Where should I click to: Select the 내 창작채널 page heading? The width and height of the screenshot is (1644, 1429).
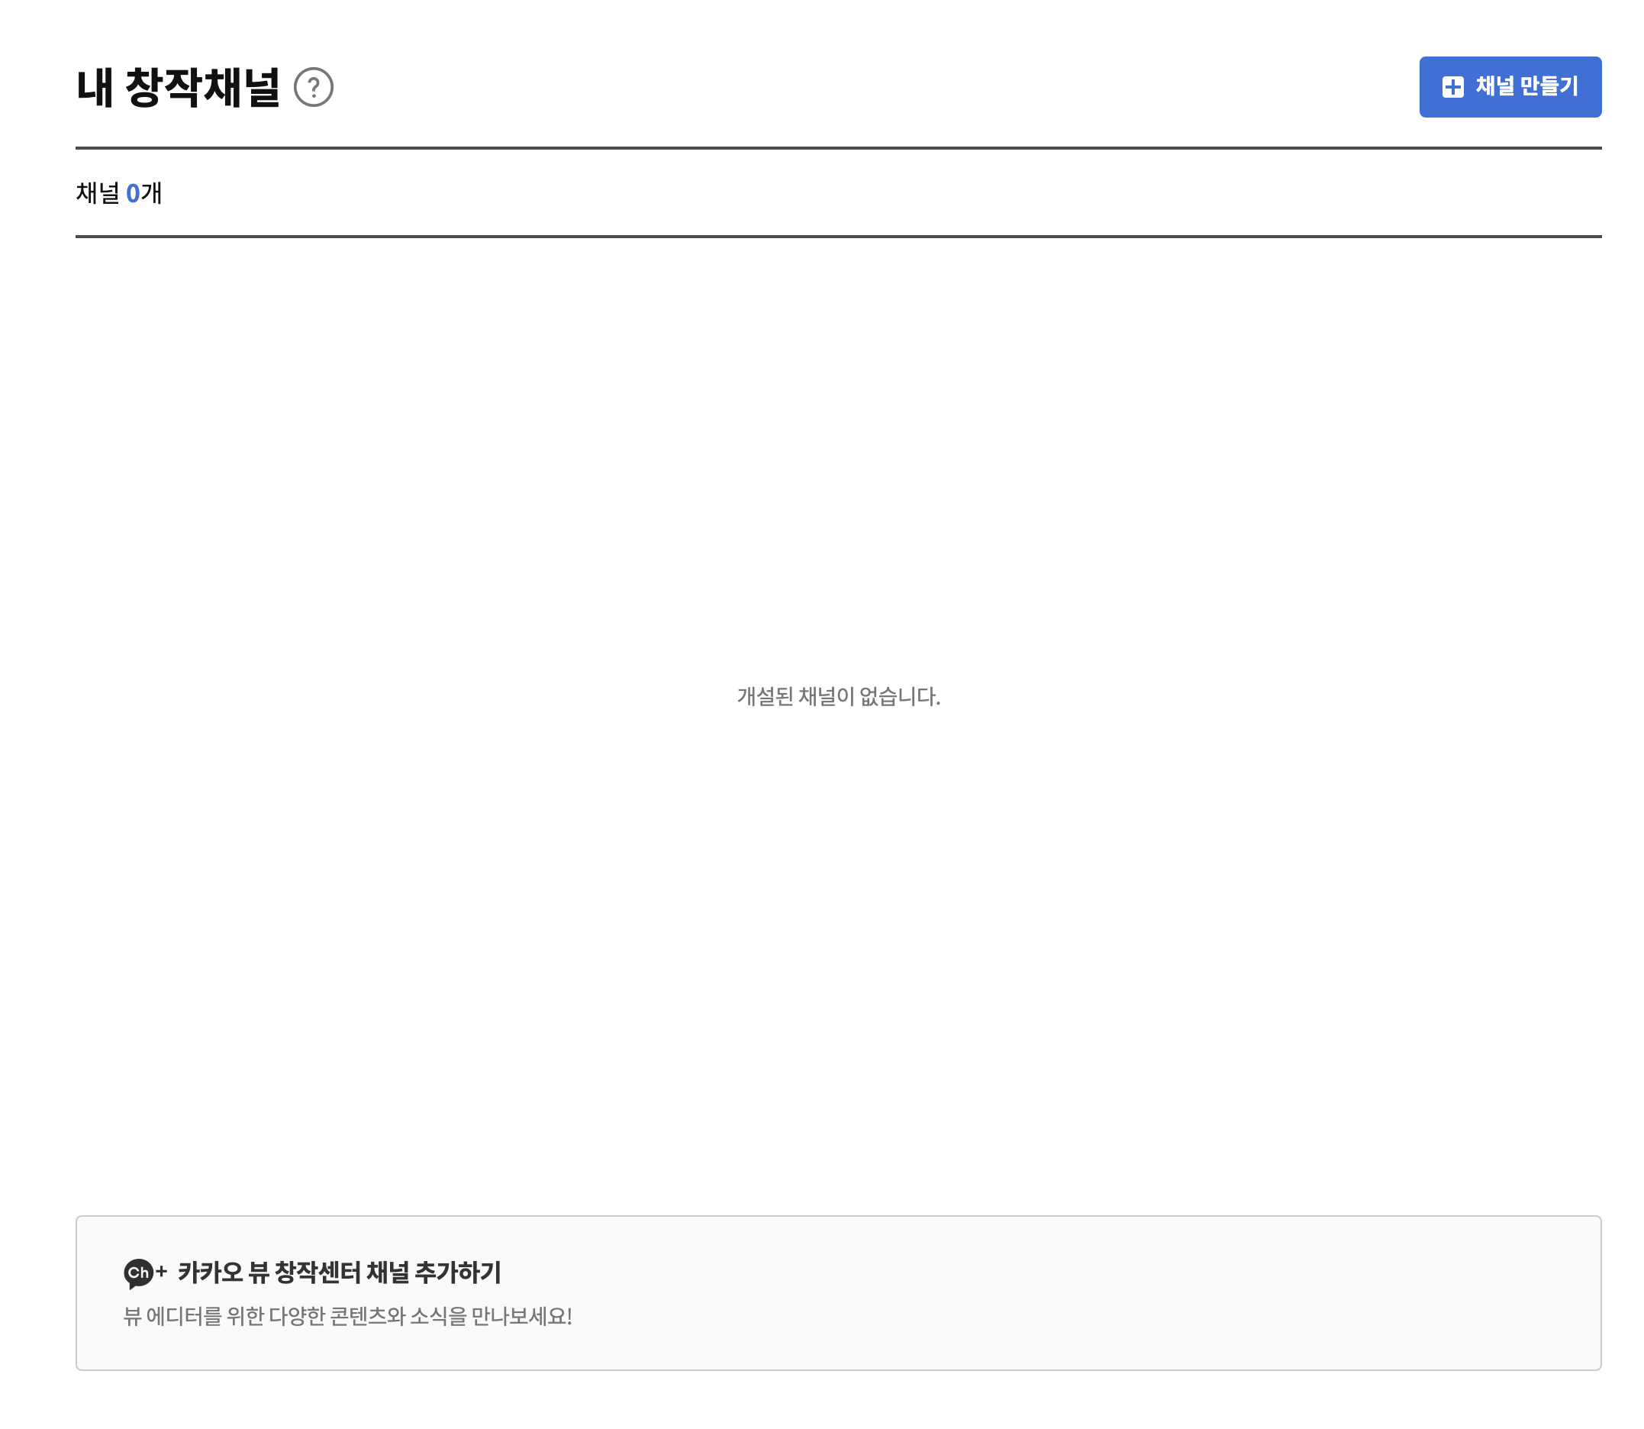(x=178, y=87)
